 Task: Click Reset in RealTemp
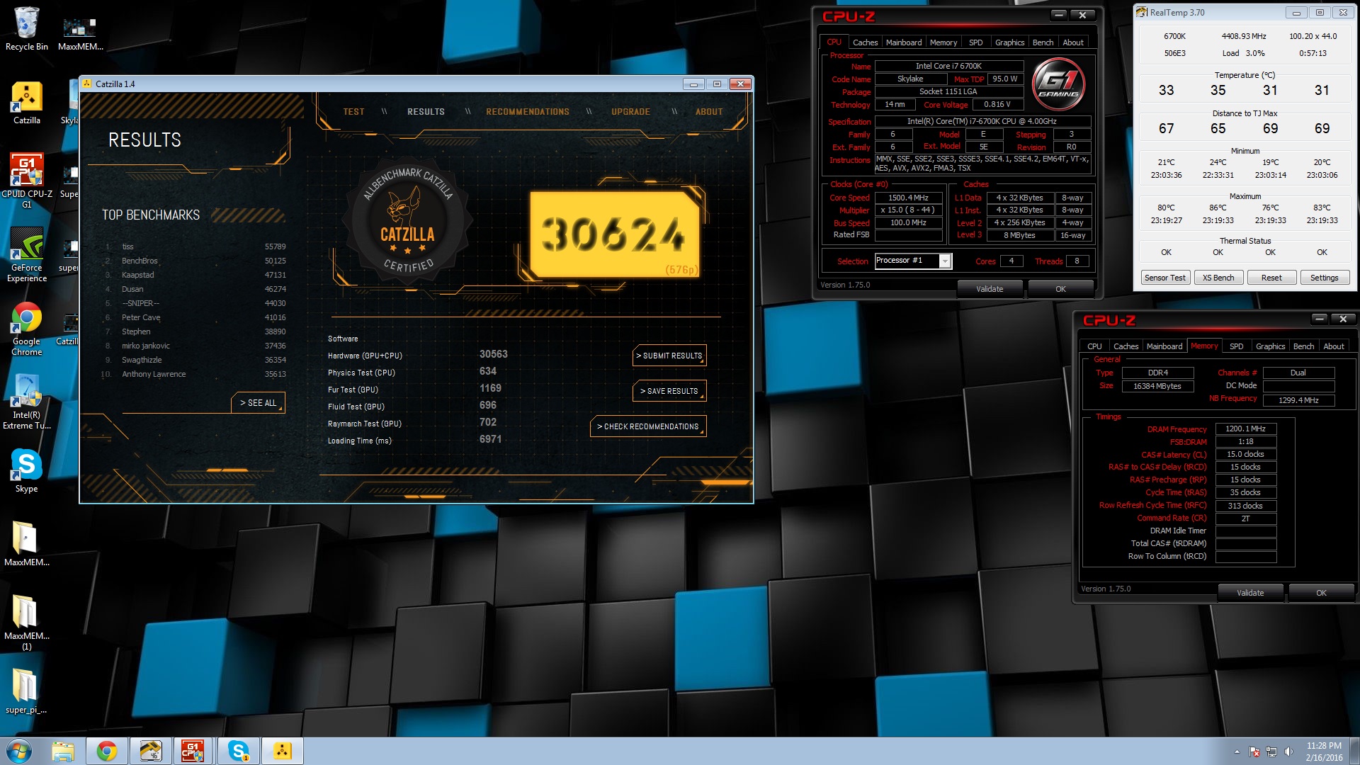tap(1271, 278)
